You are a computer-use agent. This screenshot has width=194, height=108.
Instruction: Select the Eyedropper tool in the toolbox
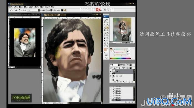(107, 43)
